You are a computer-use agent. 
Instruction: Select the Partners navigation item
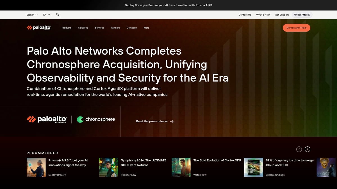coord(115,28)
